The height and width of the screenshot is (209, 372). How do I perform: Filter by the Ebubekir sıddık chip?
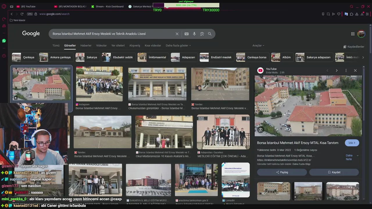point(119,57)
